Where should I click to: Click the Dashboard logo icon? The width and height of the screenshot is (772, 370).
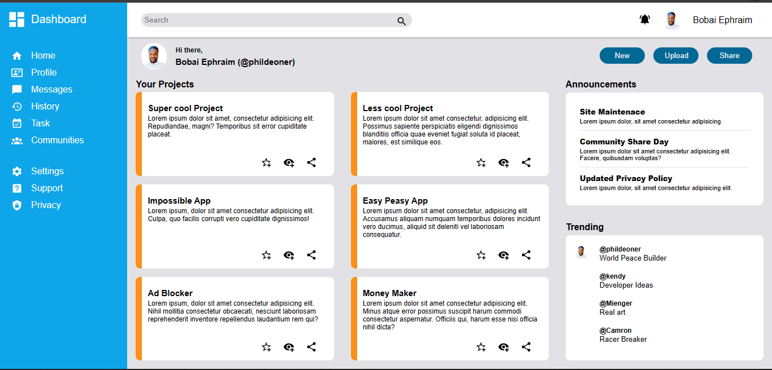click(17, 20)
